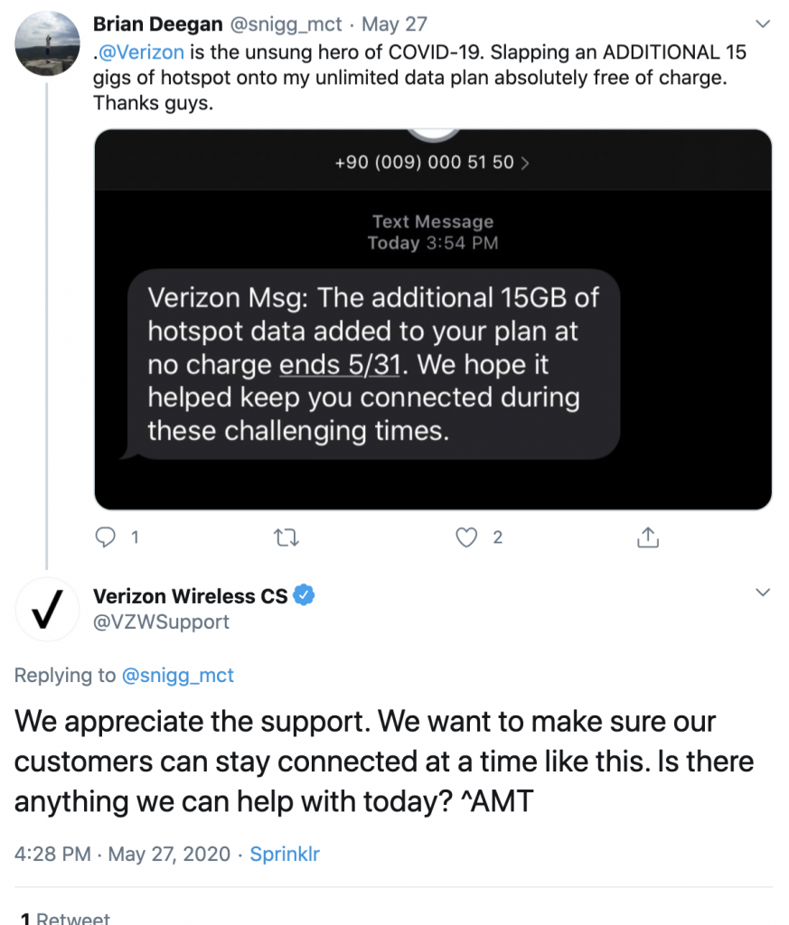Open Verizon checkmark logo avatar
This screenshot has height=925, width=789.
click(47, 610)
